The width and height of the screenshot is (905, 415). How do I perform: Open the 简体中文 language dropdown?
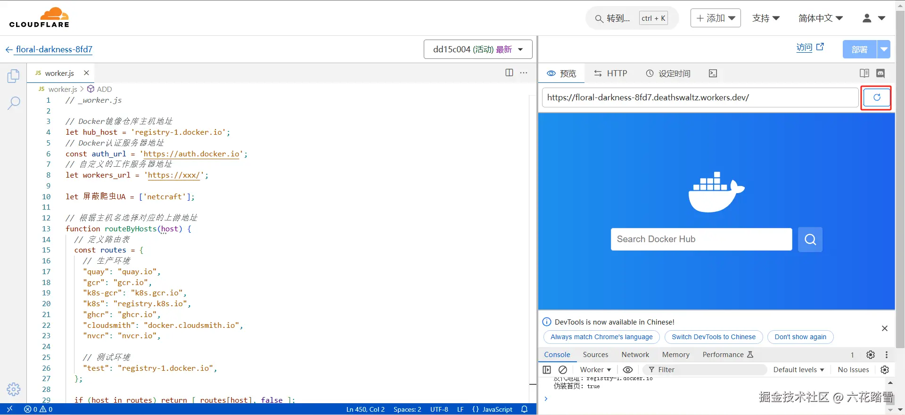point(821,18)
